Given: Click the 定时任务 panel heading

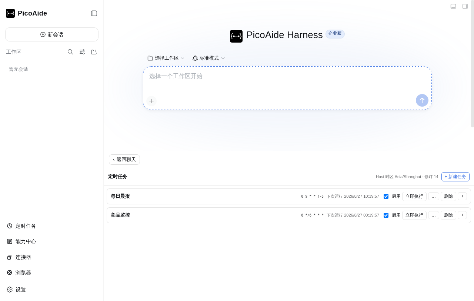Looking at the screenshot, I should (x=118, y=177).
